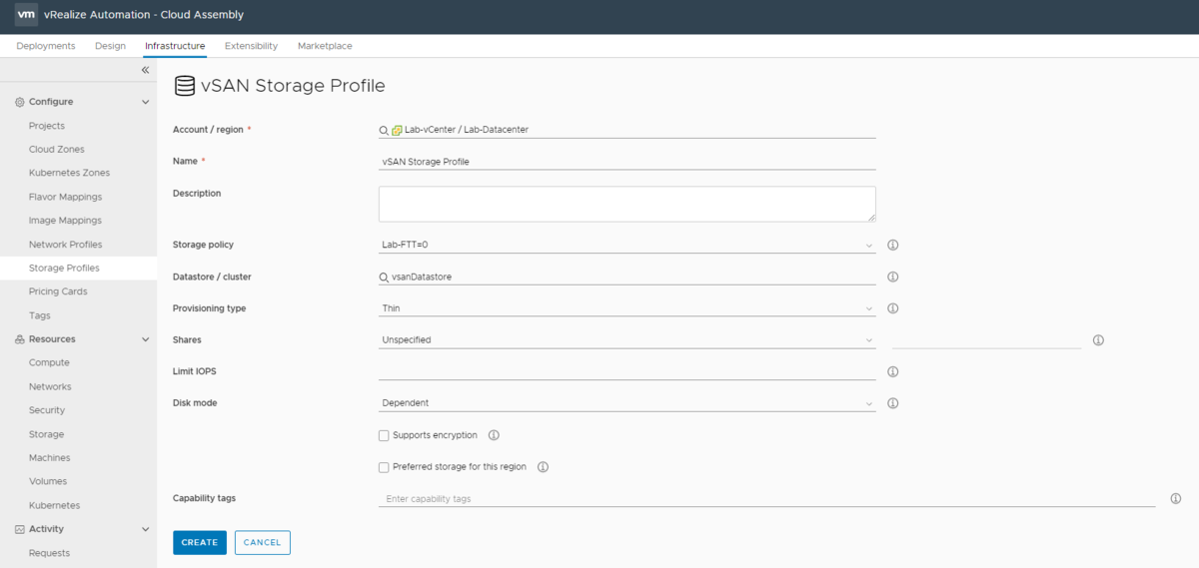This screenshot has width=1199, height=568.
Task: Switch to the Deployments tab
Action: [x=46, y=46]
